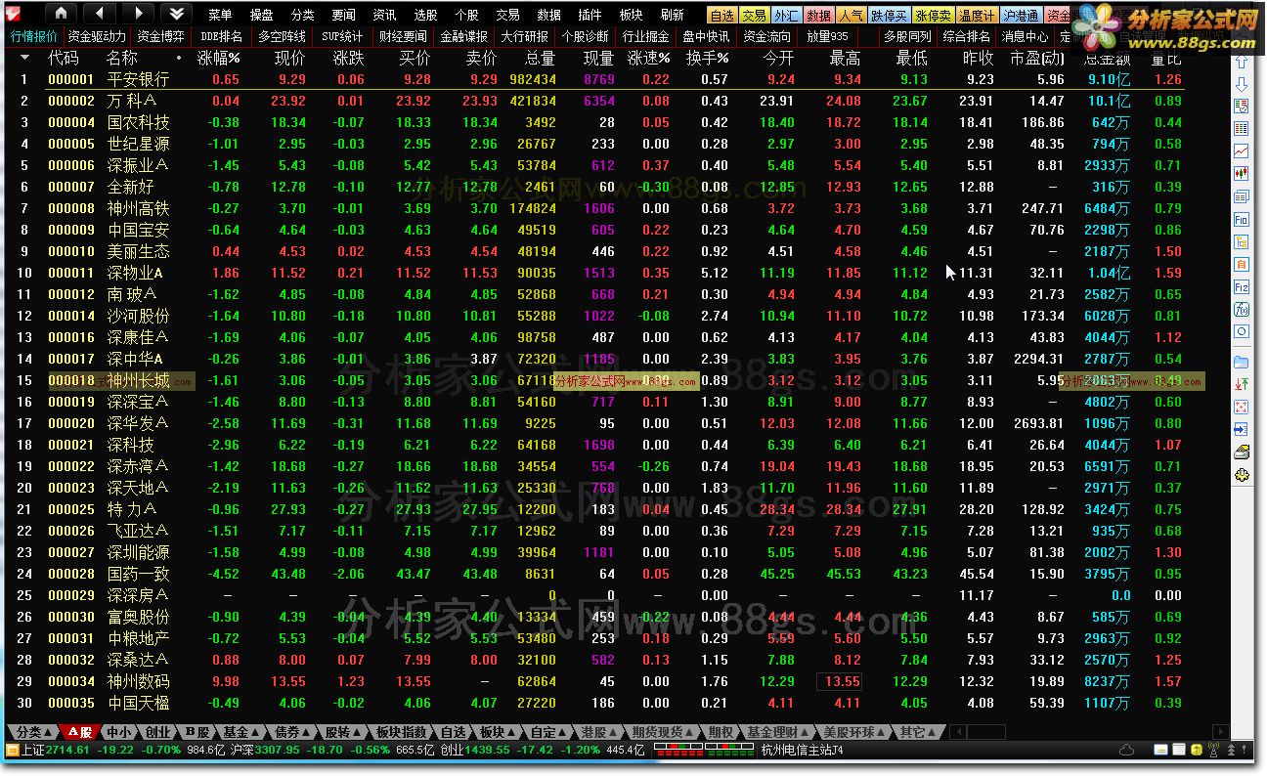
Task: Click the red 数据 button
Action: (x=819, y=16)
